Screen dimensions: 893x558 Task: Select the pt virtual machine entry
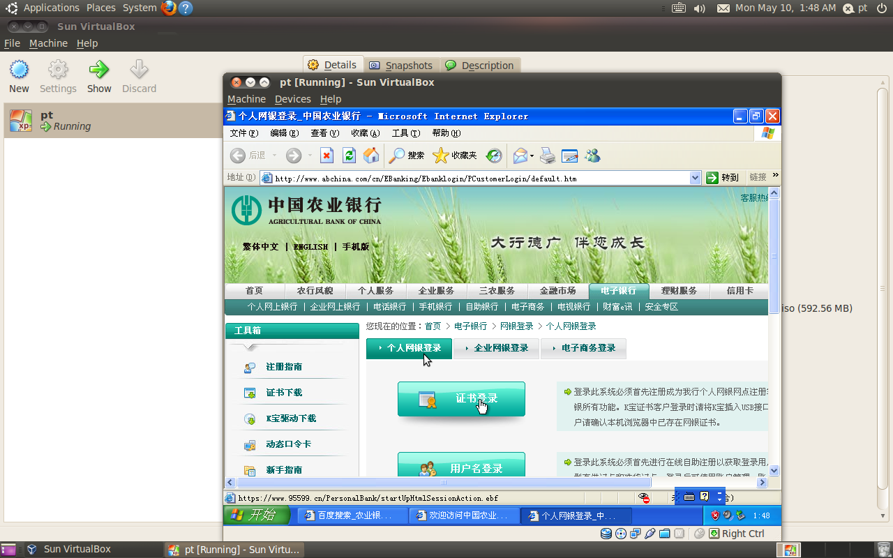click(113, 121)
